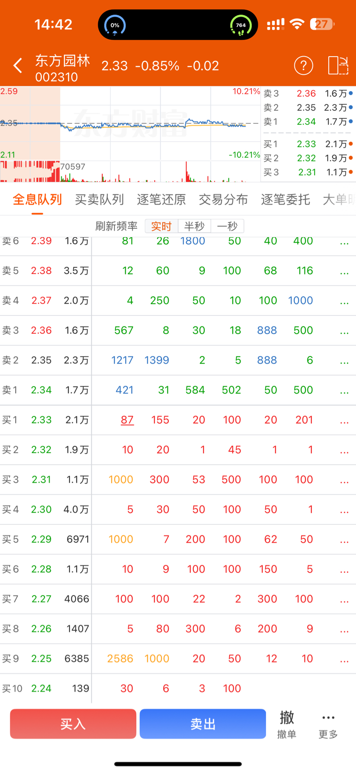Screen dimensions: 356x773
Task: Tap the 421 order in 卖1 row
Action: [x=124, y=390]
